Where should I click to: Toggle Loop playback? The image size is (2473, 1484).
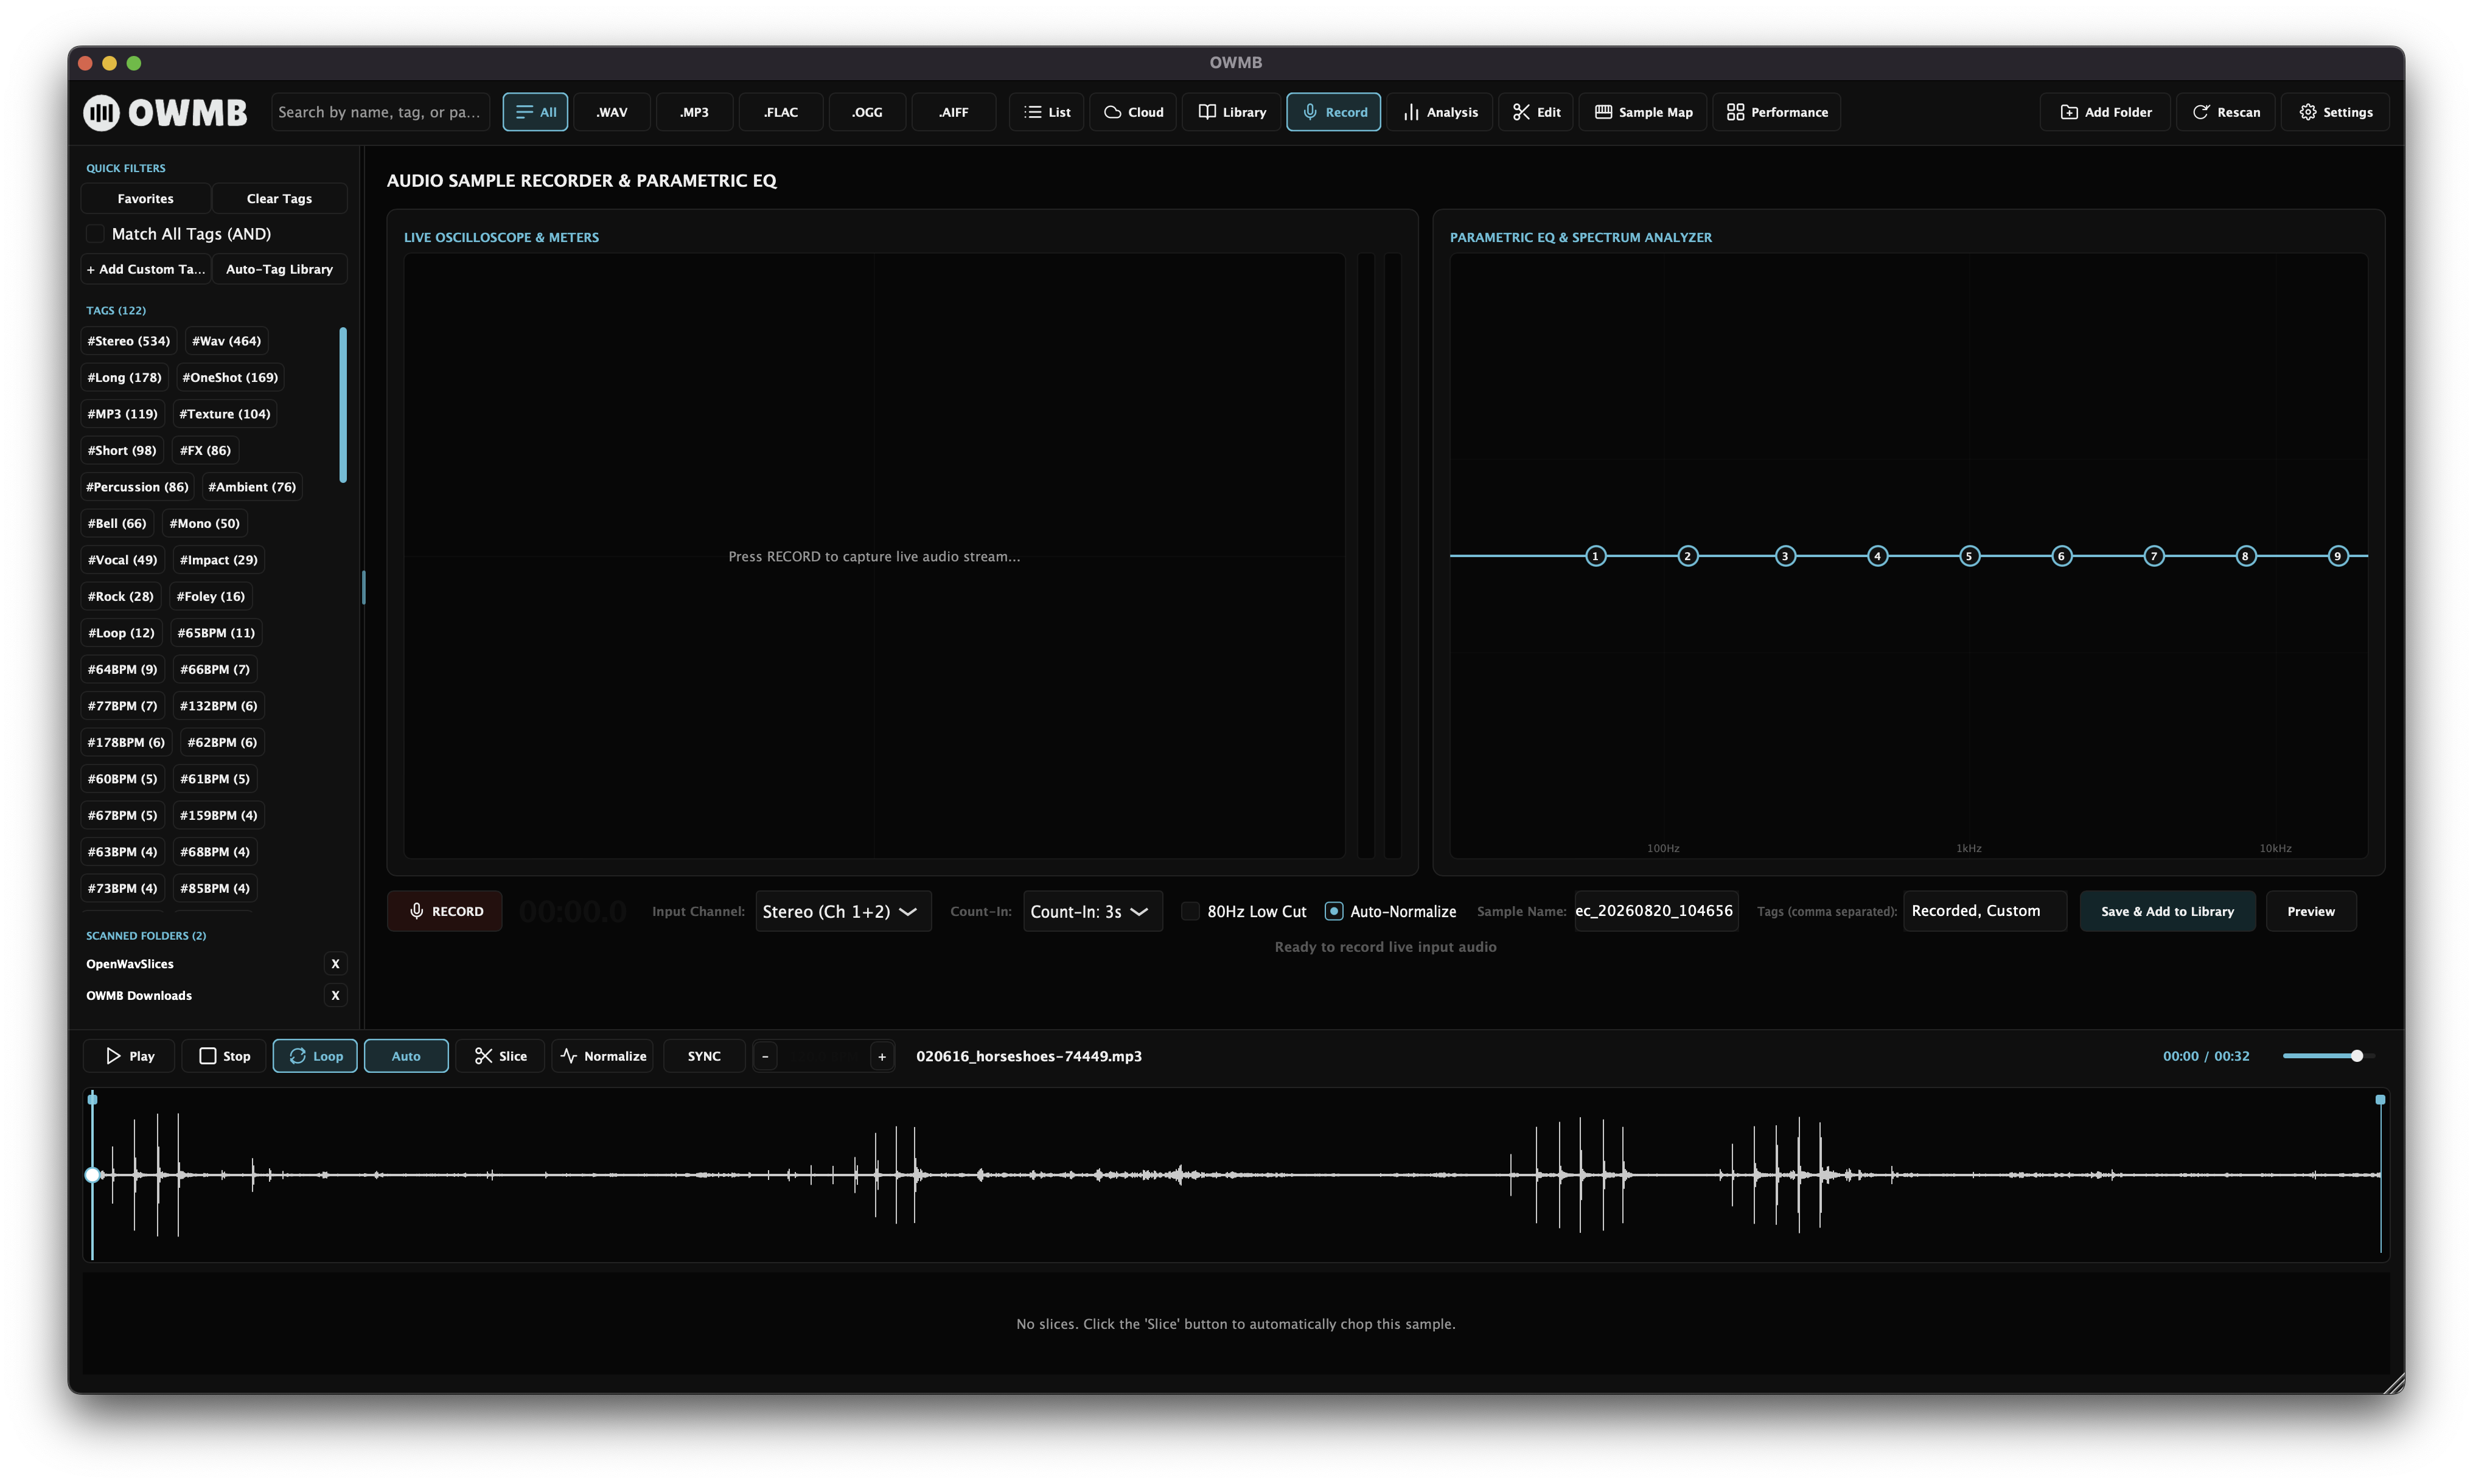315,1056
